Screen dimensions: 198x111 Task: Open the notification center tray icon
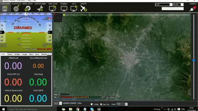[179, 109]
